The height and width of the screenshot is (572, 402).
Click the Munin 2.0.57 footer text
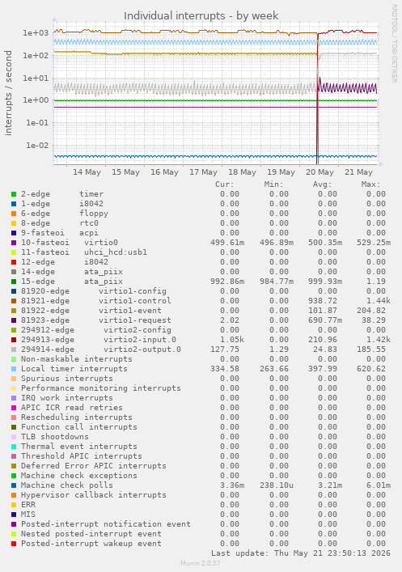201,563
